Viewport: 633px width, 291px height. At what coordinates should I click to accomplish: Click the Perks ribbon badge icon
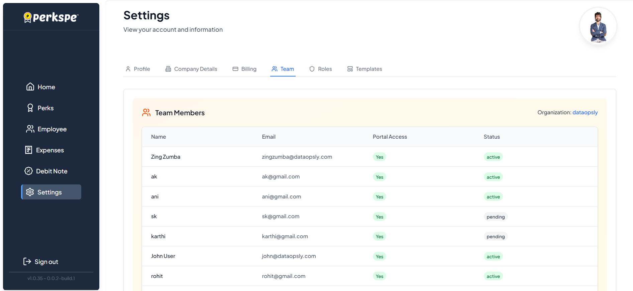click(x=30, y=108)
